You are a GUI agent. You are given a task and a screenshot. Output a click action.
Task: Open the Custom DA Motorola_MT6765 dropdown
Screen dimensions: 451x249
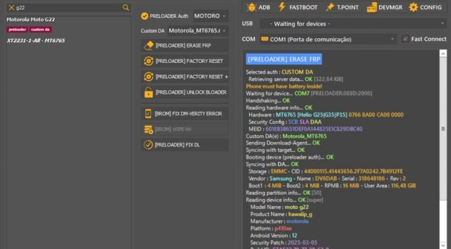click(x=198, y=31)
